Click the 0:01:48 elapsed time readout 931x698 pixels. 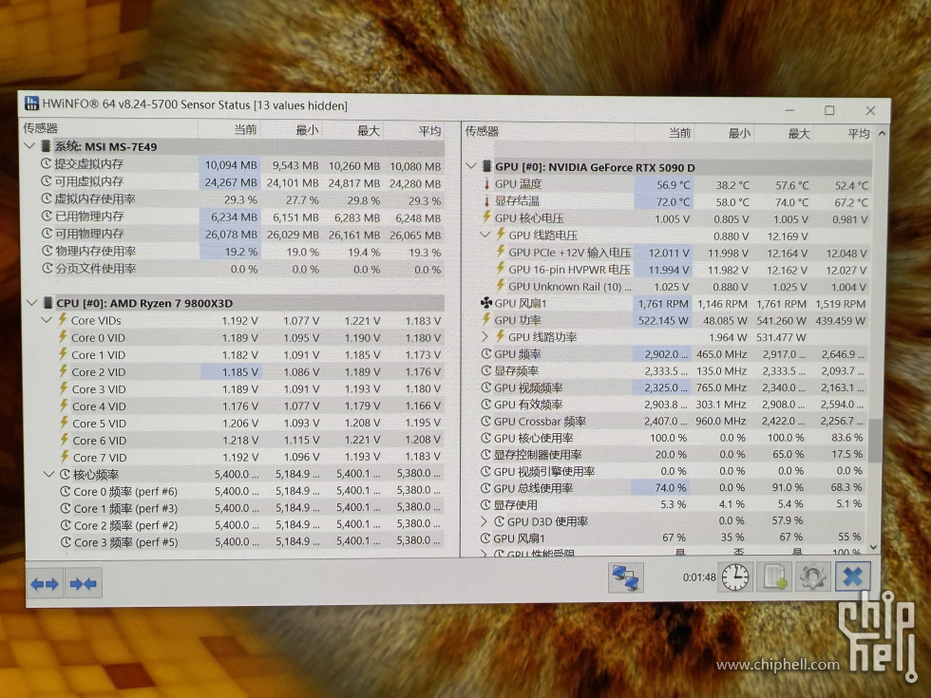[x=699, y=577]
